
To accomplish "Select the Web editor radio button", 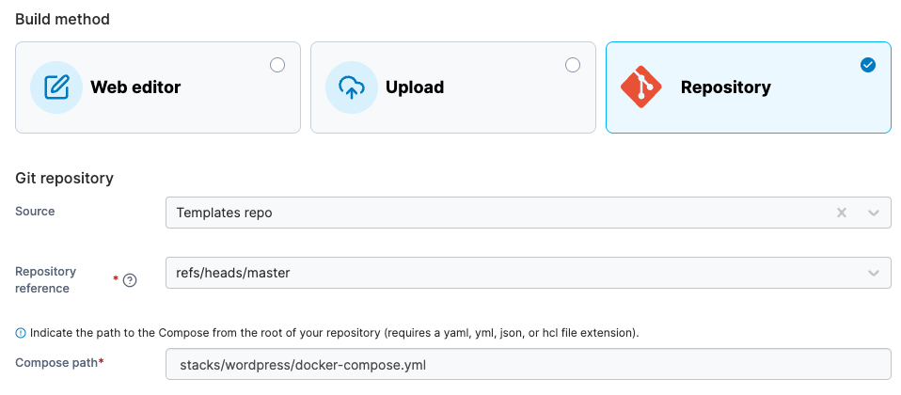I will (x=277, y=65).
